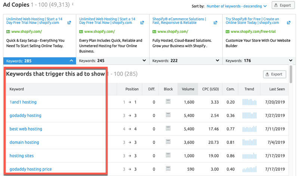Expand the Keywords: 222 dropdown
This screenshot has width=299, height=176.
coord(218,60)
